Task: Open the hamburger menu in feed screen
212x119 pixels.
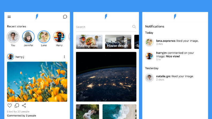Action: [x=9, y=17]
